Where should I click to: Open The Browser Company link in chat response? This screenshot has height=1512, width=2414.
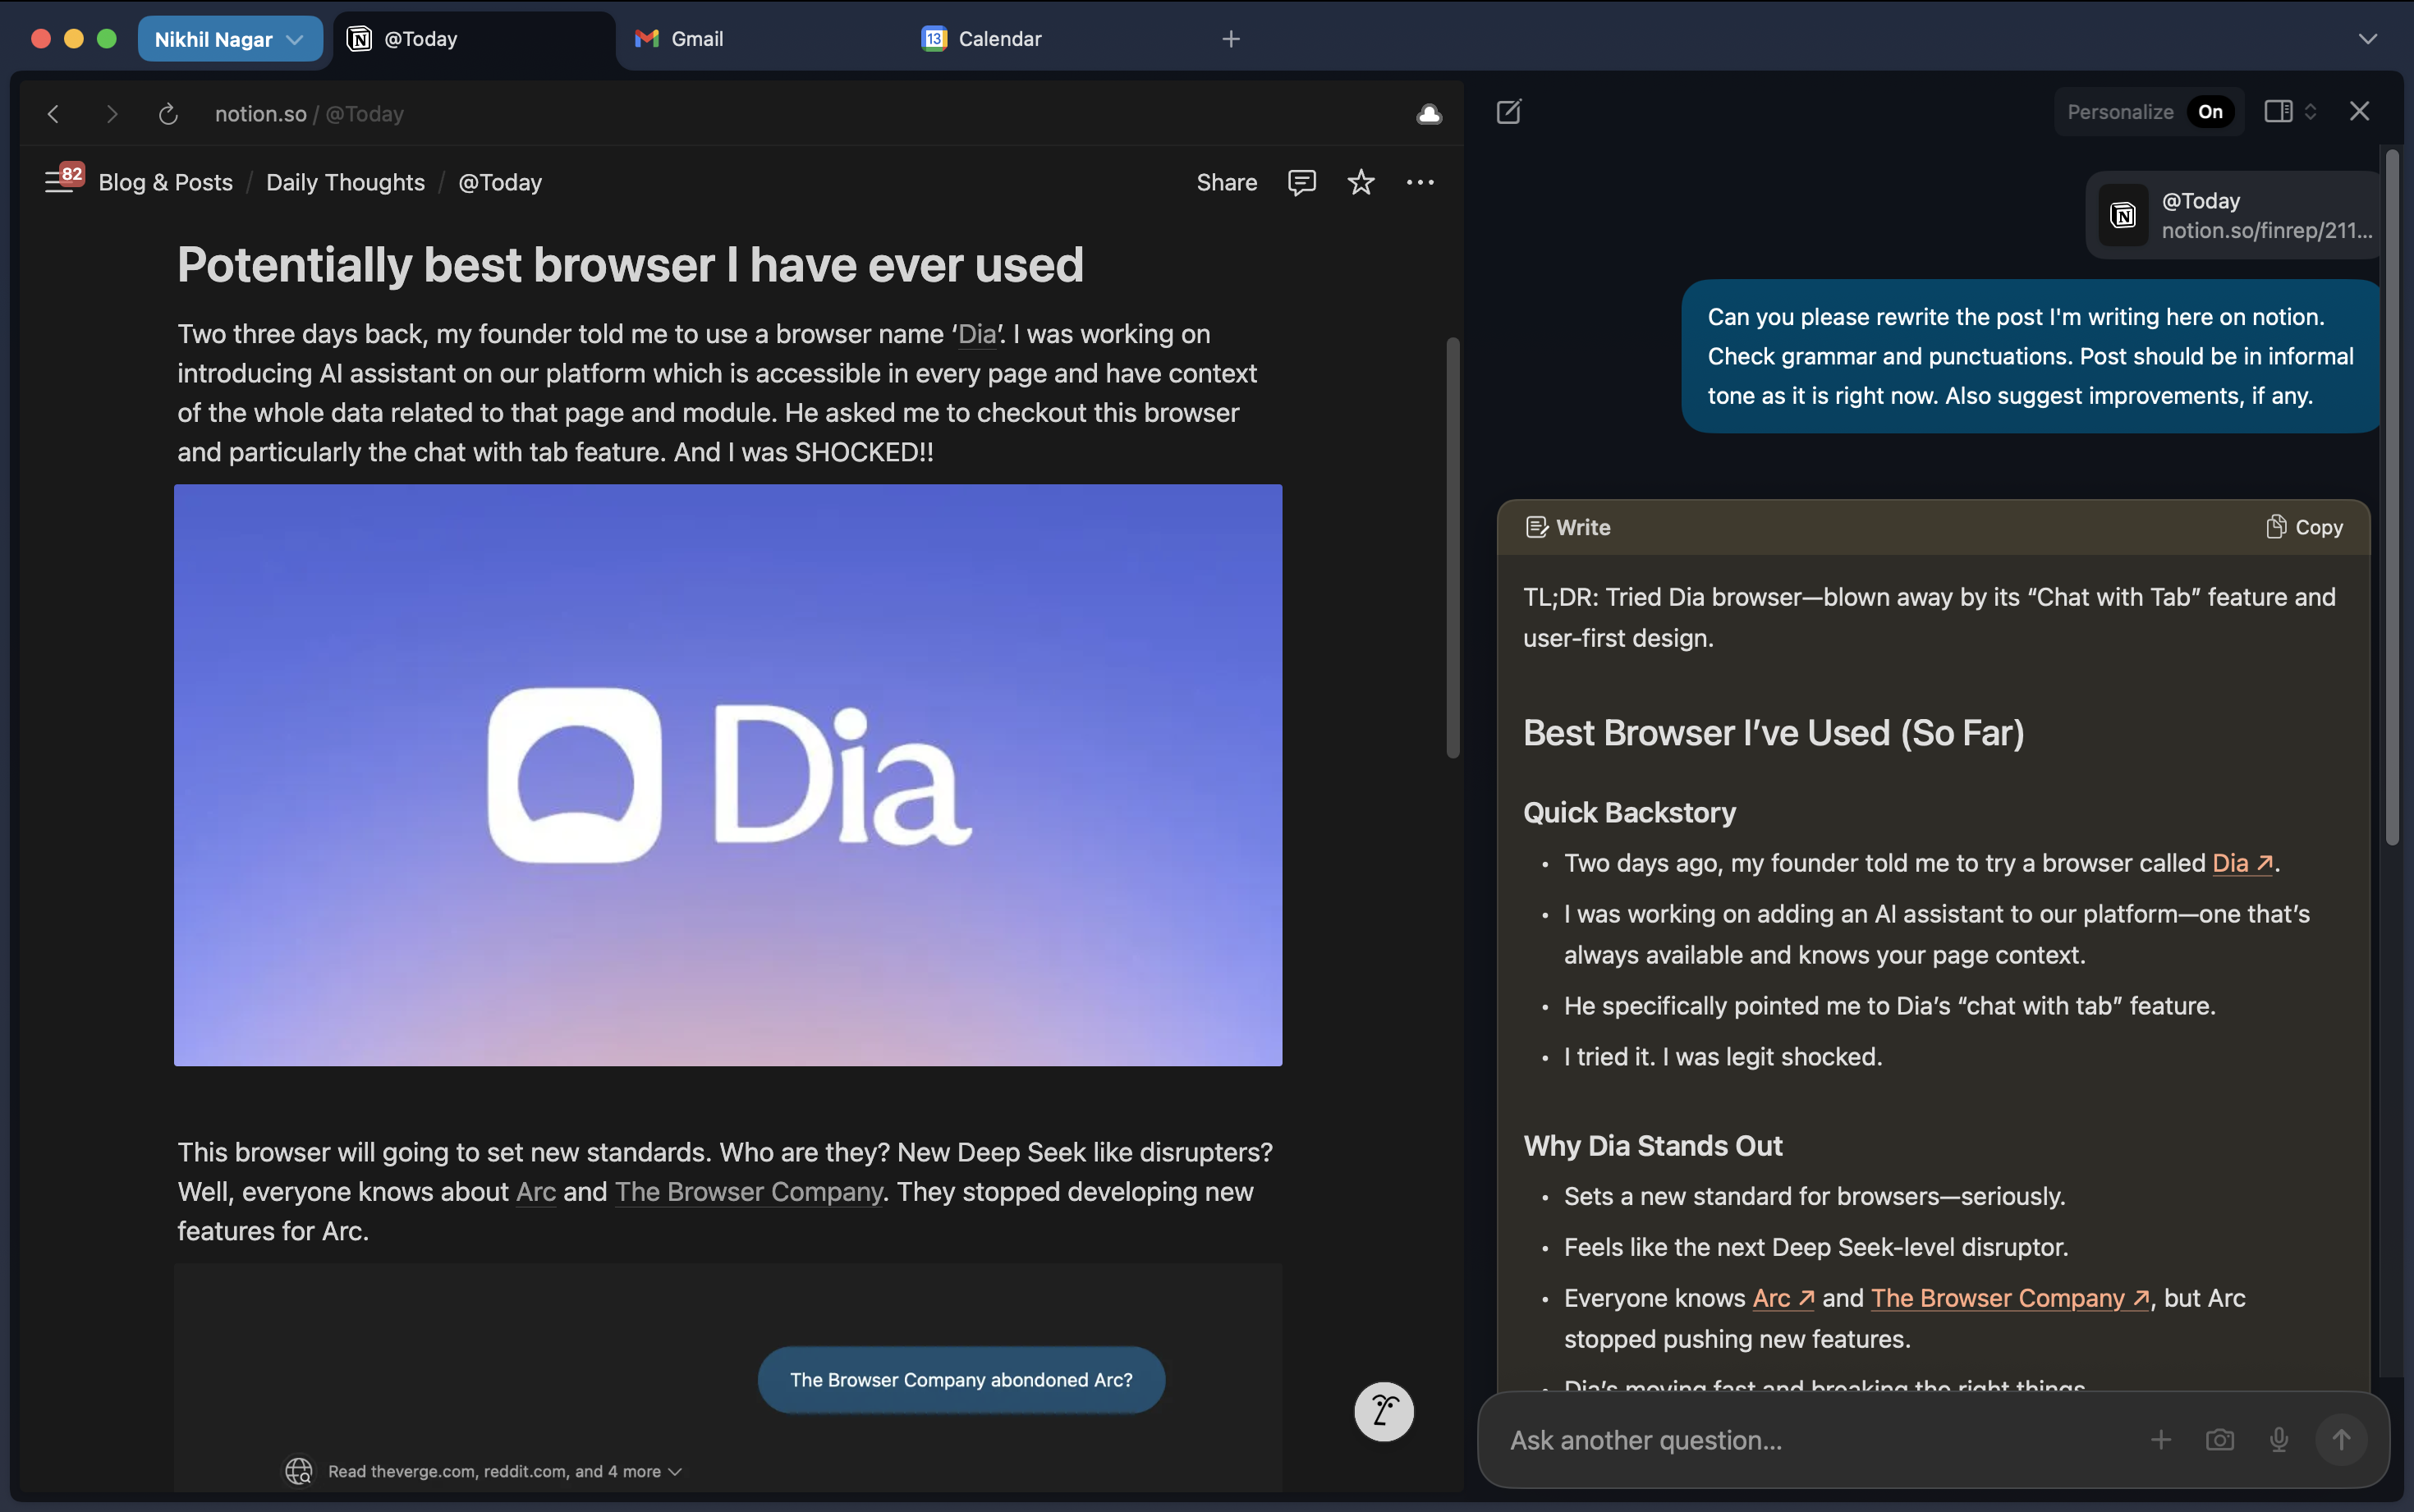2010,1298
